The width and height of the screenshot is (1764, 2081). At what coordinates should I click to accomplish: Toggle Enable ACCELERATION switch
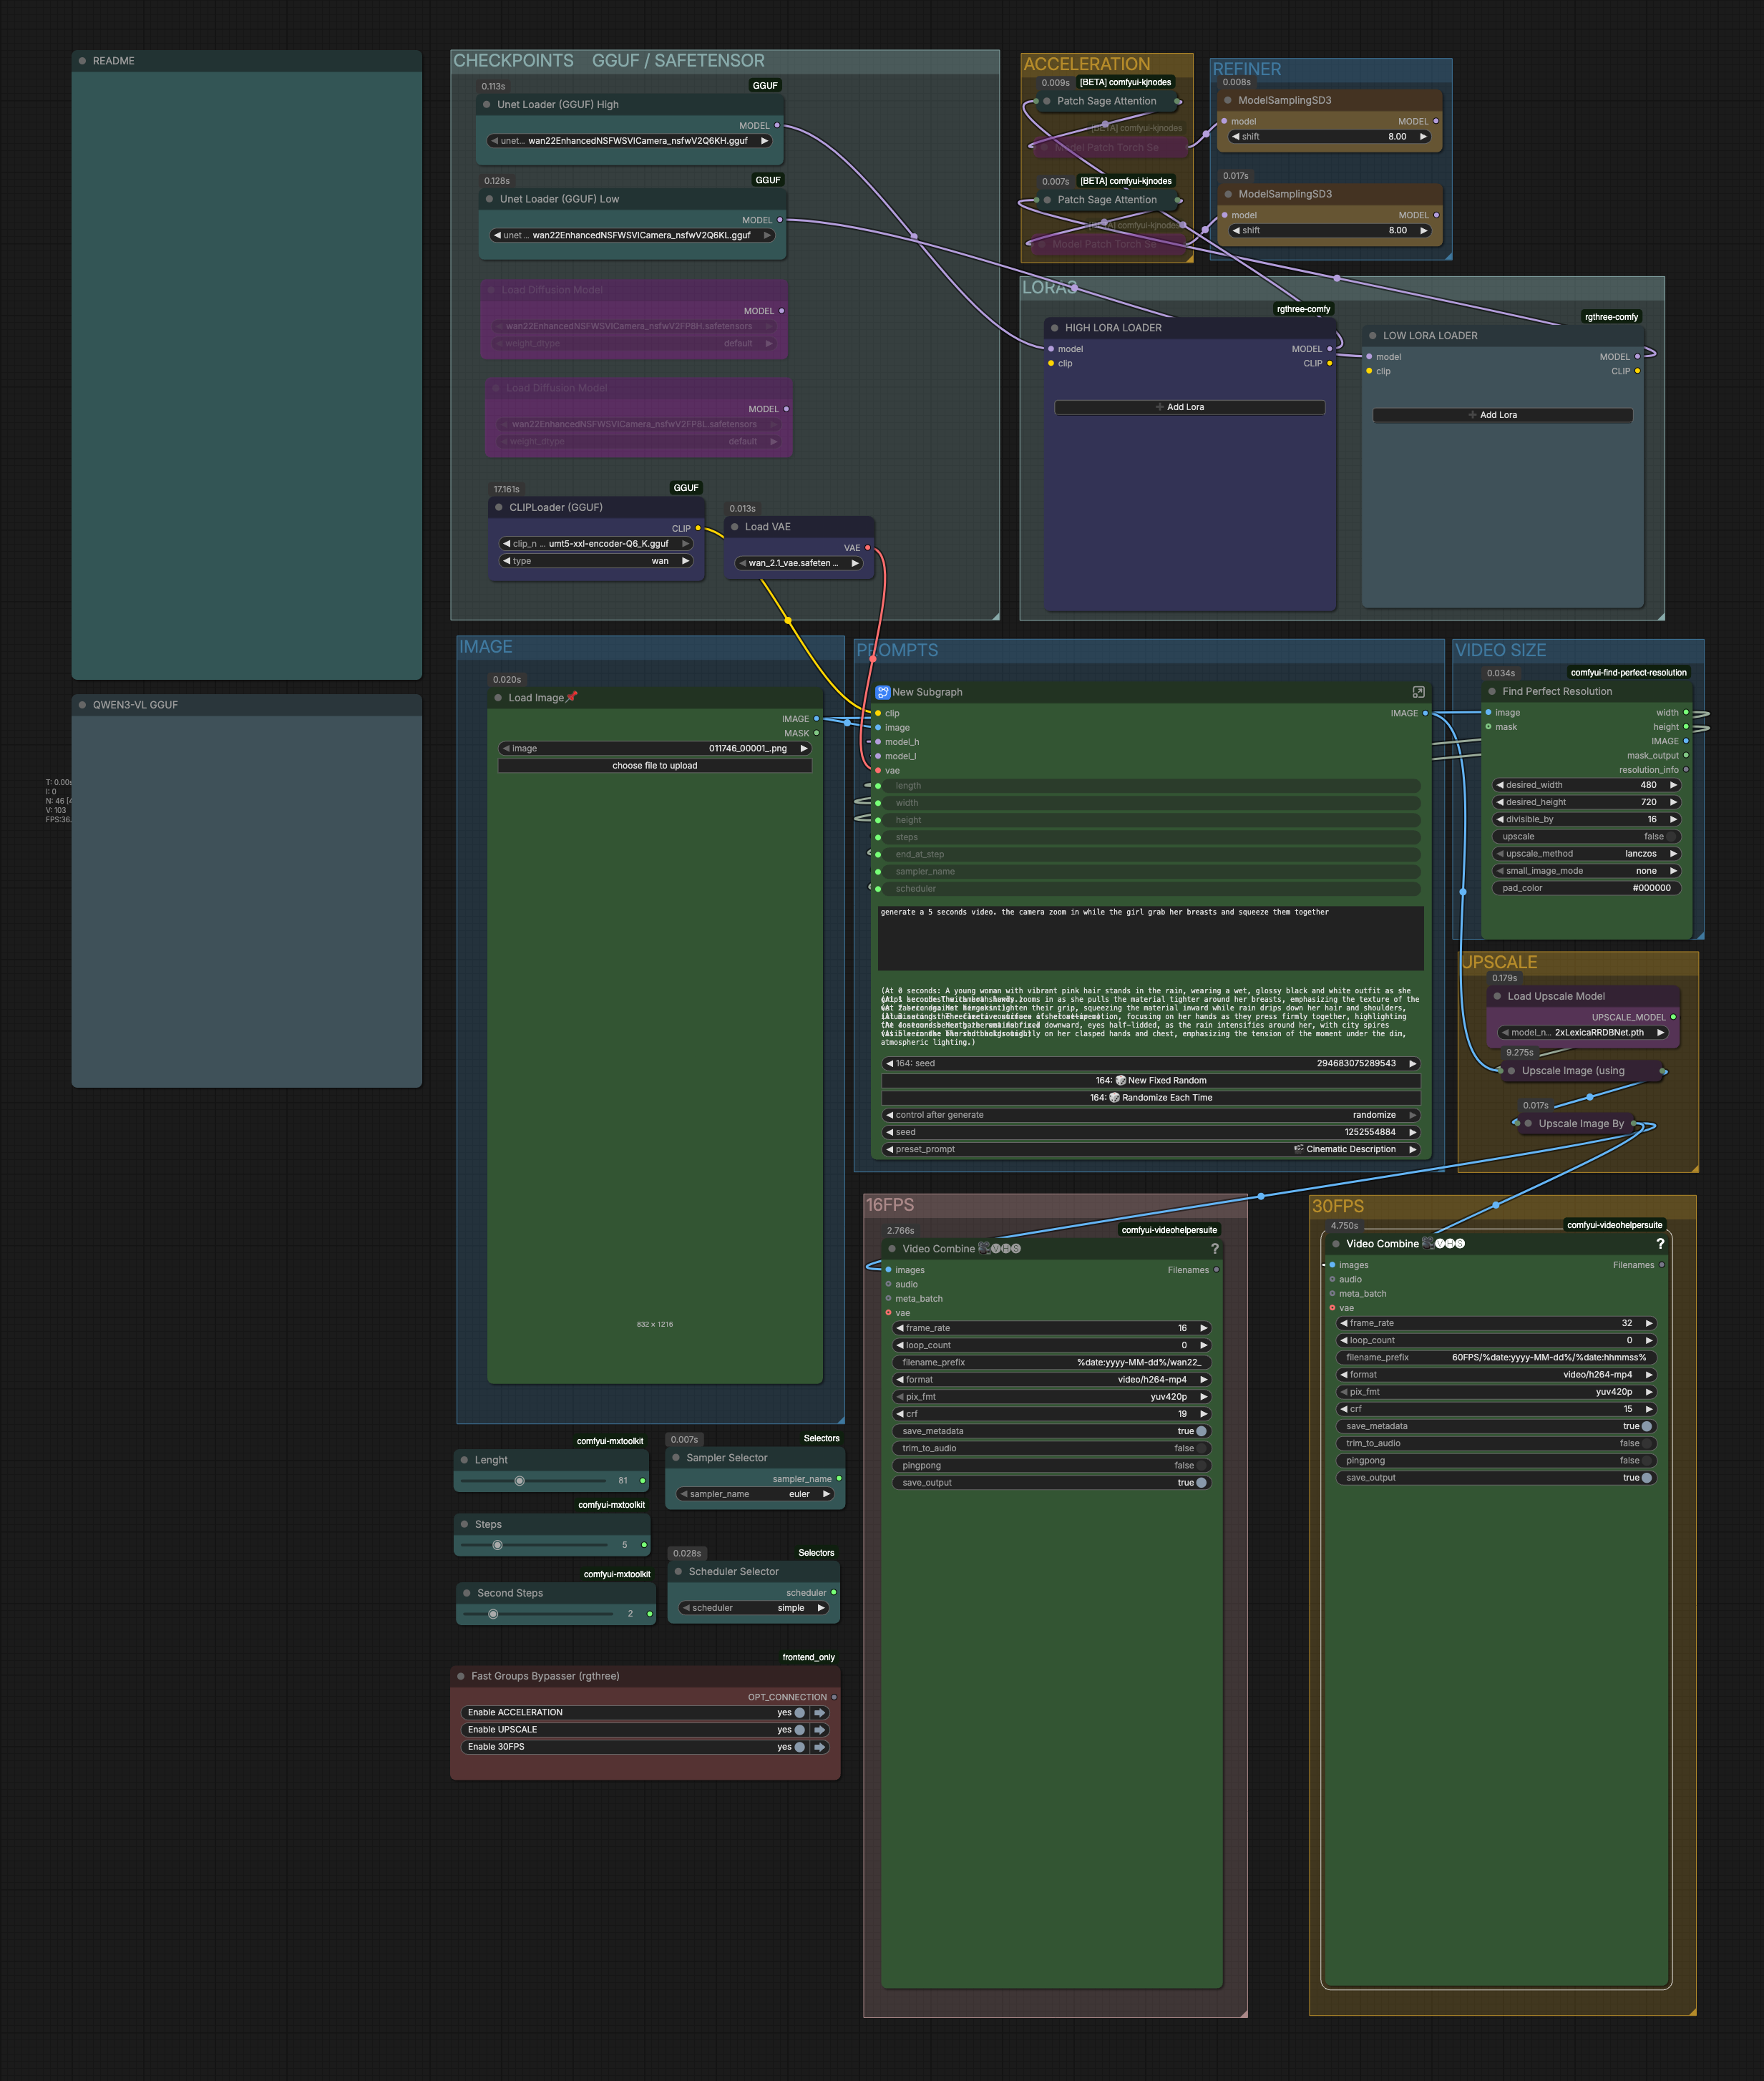click(799, 1713)
